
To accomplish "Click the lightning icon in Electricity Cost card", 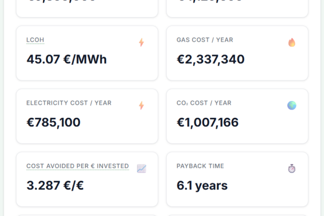I will coord(141,105).
